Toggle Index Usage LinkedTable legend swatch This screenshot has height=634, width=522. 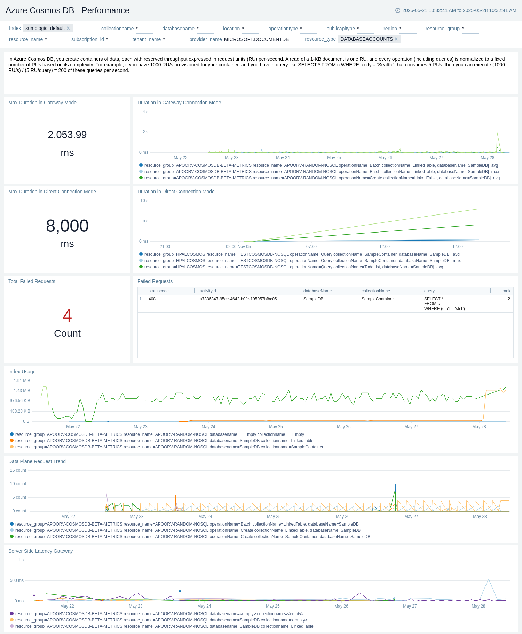pyautogui.click(x=12, y=441)
